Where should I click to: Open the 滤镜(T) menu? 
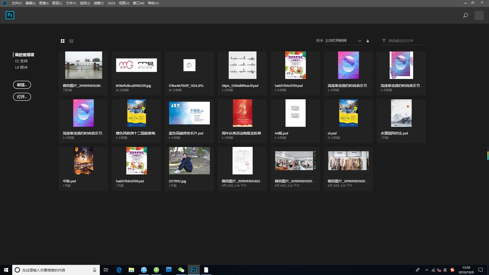99,3
